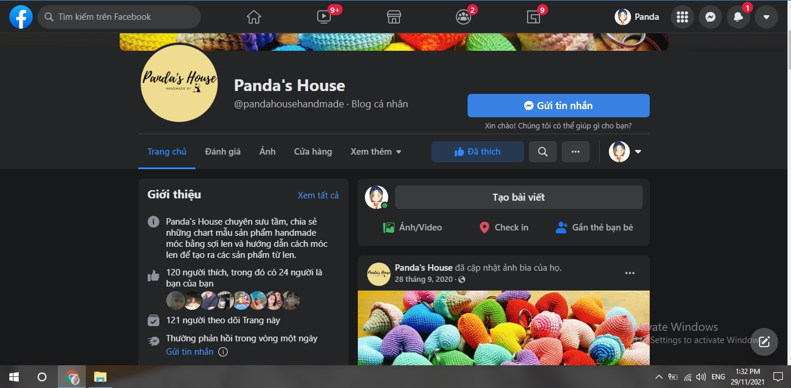Click the Ảnh/Video option
The width and height of the screenshot is (791, 388).
coord(412,228)
